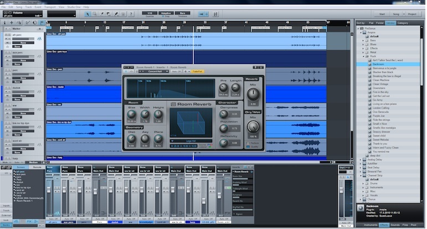427x229 pixels.
Task: Click the FaderPort button in Room Reverb
Action: [197, 71]
